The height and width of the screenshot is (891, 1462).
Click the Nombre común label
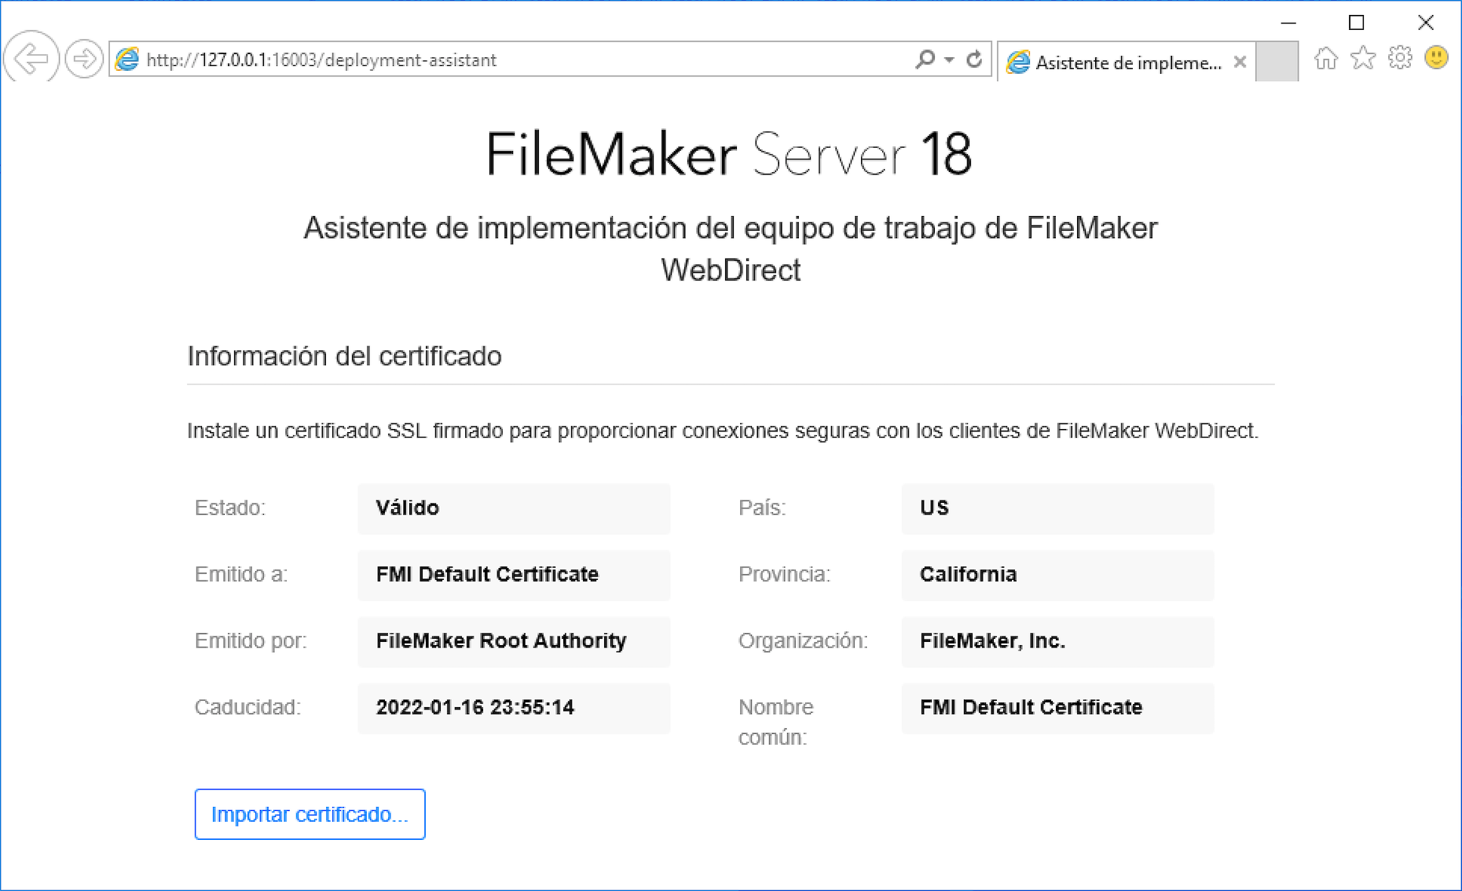pos(776,722)
